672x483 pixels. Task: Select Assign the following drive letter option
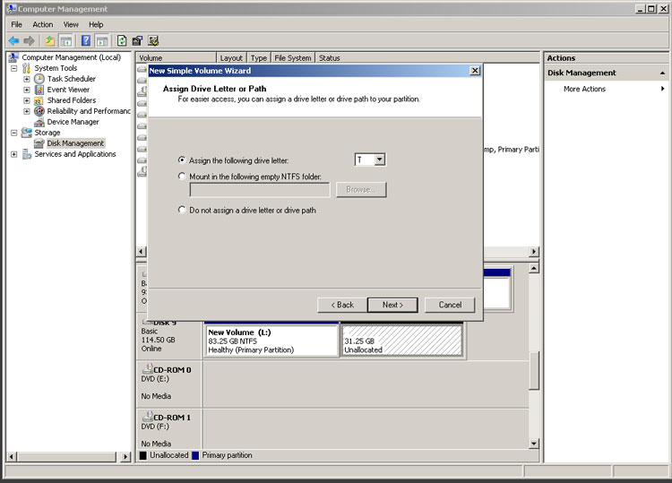click(x=182, y=160)
